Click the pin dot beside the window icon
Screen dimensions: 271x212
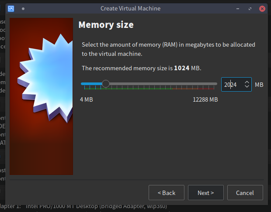tap(23, 8)
